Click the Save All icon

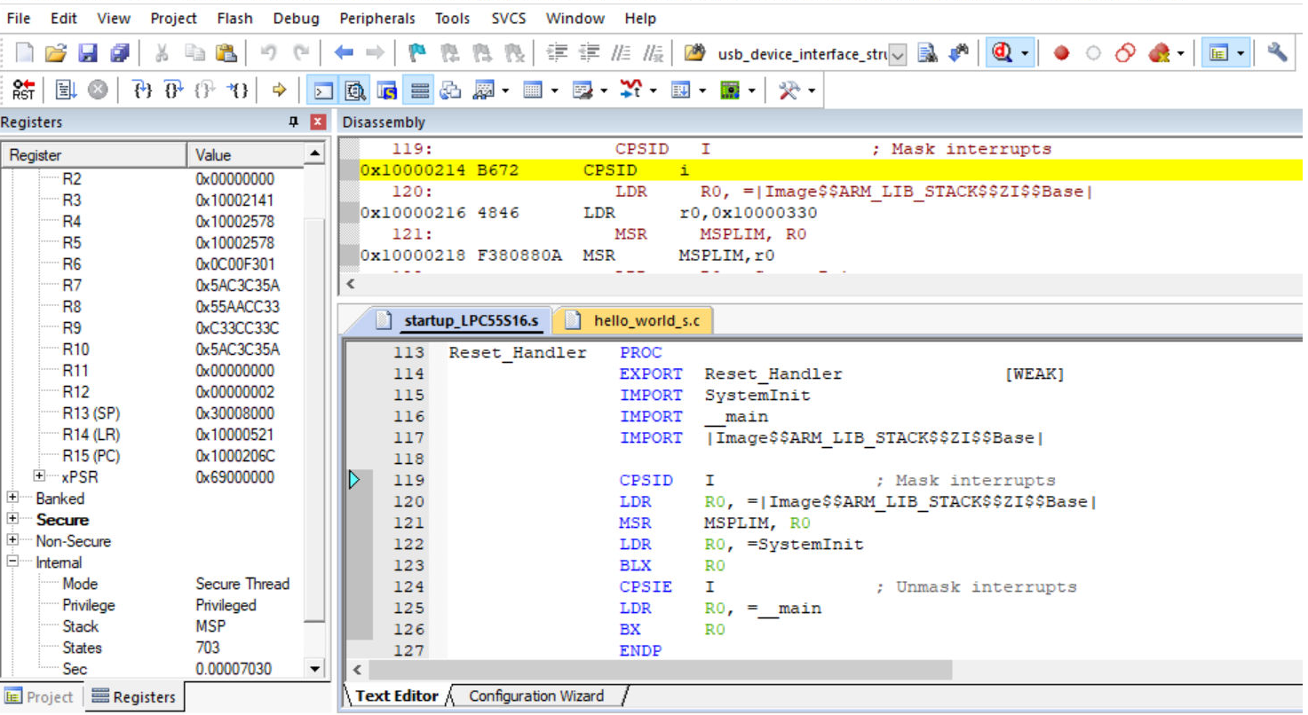click(x=120, y=53)
